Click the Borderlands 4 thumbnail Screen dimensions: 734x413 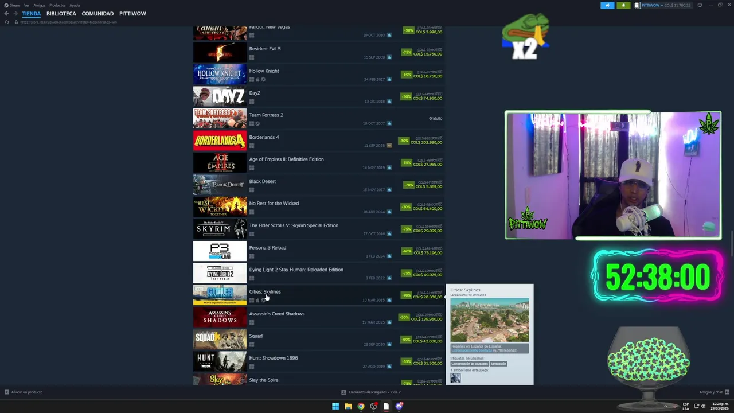[220, 141]
